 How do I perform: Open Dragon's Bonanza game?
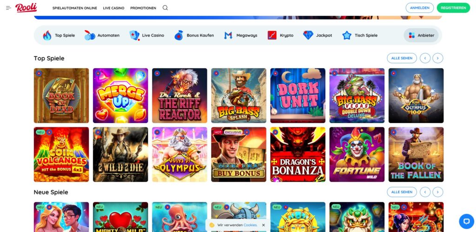coord(298,155)
